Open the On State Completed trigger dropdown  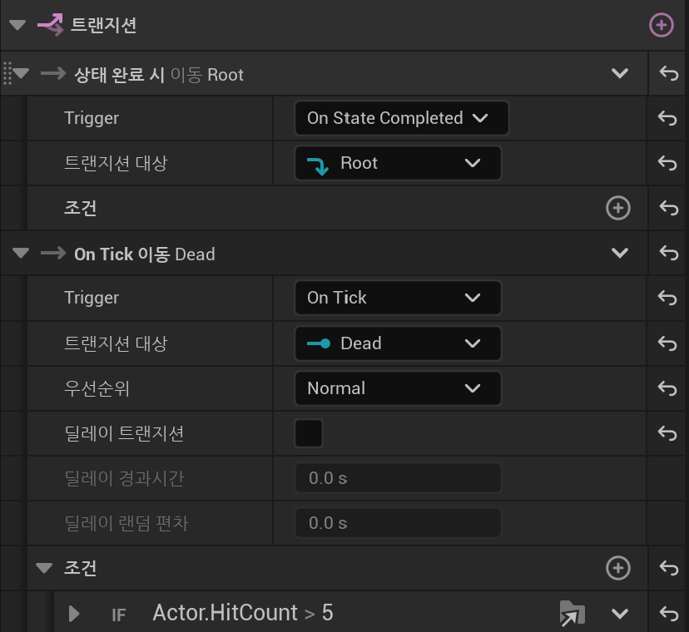point(402,118)
